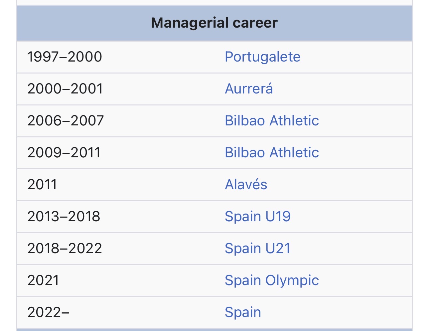Follow the Bilbao Athletic link for 2009–2011

[x=272, y=152]
